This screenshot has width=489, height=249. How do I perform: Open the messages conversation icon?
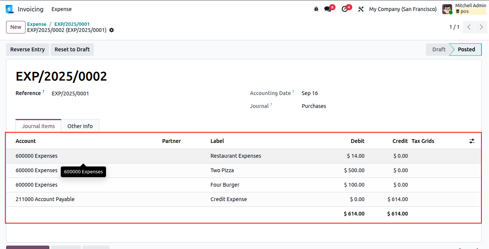coord(328,9)
